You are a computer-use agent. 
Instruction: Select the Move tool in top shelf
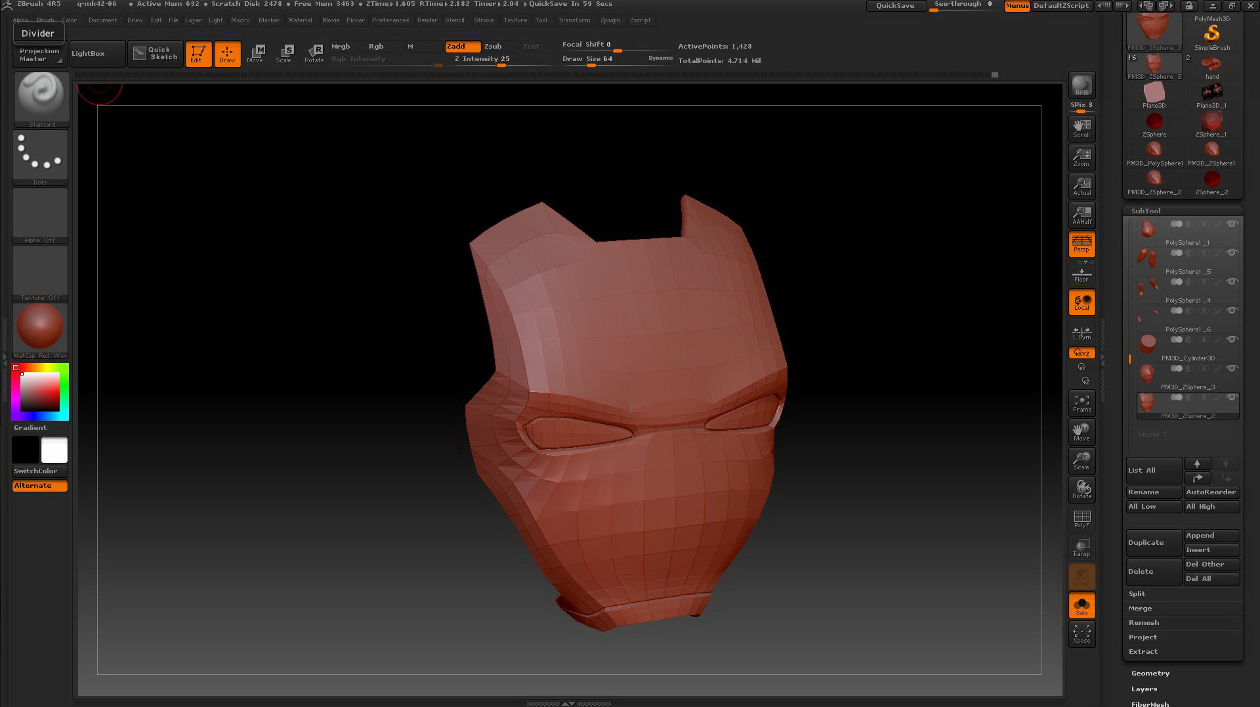click(x=255, y=53)
